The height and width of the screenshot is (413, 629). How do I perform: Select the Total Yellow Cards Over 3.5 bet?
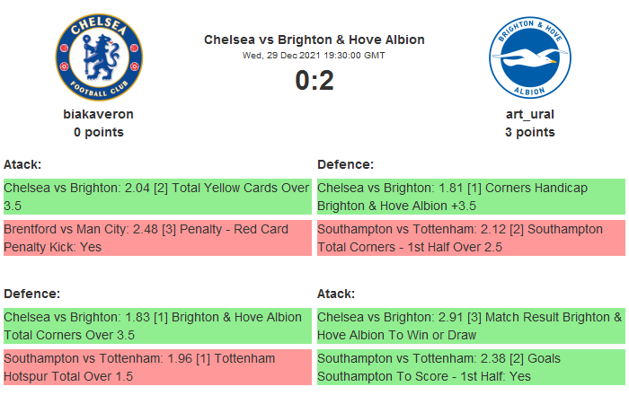(156, 197)
